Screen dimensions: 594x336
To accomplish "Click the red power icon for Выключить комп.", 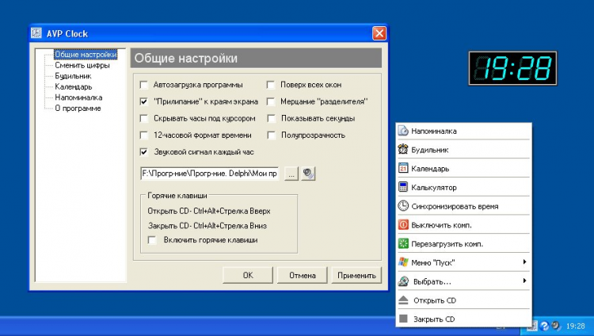I will click(403, 225).
